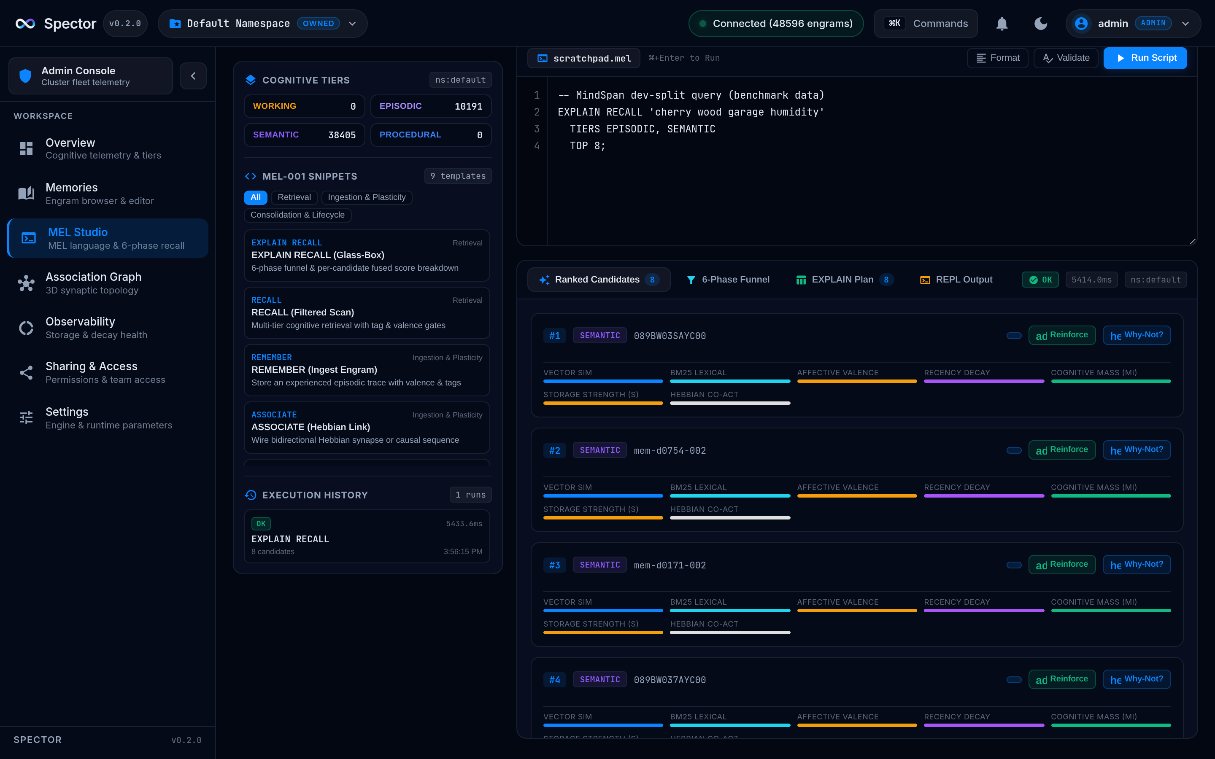Click the default namespace folder icon
This screenshot has height=759, width=1215.
pos(175,24)
